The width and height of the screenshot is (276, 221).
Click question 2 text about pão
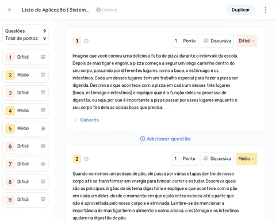pyautogui.click(x=156, y=196)
